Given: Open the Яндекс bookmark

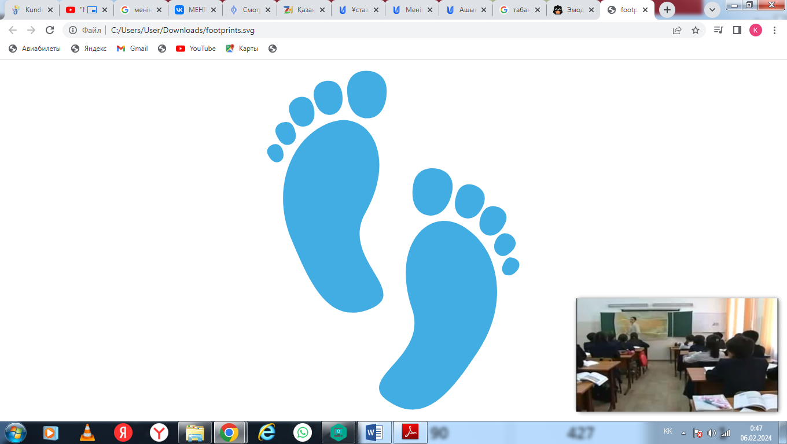Looking at the screenshot, I should pyautogui.click(x=89, y=49).
